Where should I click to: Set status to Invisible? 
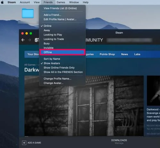click(62, 48)
